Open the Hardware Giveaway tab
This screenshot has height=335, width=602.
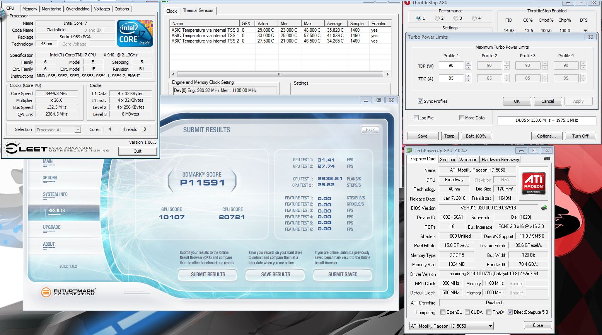(x=500, y=160)
